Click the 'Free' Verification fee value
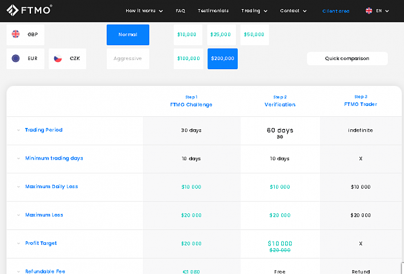This screenshot has height=274, width=404. 280,271
